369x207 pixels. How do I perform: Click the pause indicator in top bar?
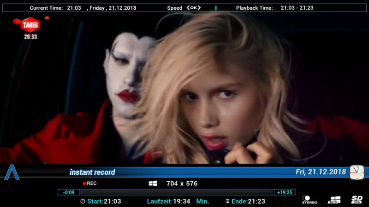pyautogui.click(x=216, y=8)
